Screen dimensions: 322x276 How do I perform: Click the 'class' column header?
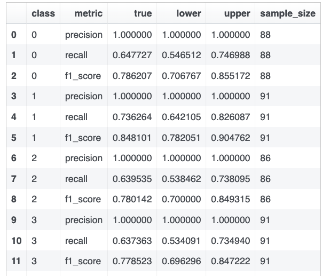pyautogui.click(x=43, y=13)
